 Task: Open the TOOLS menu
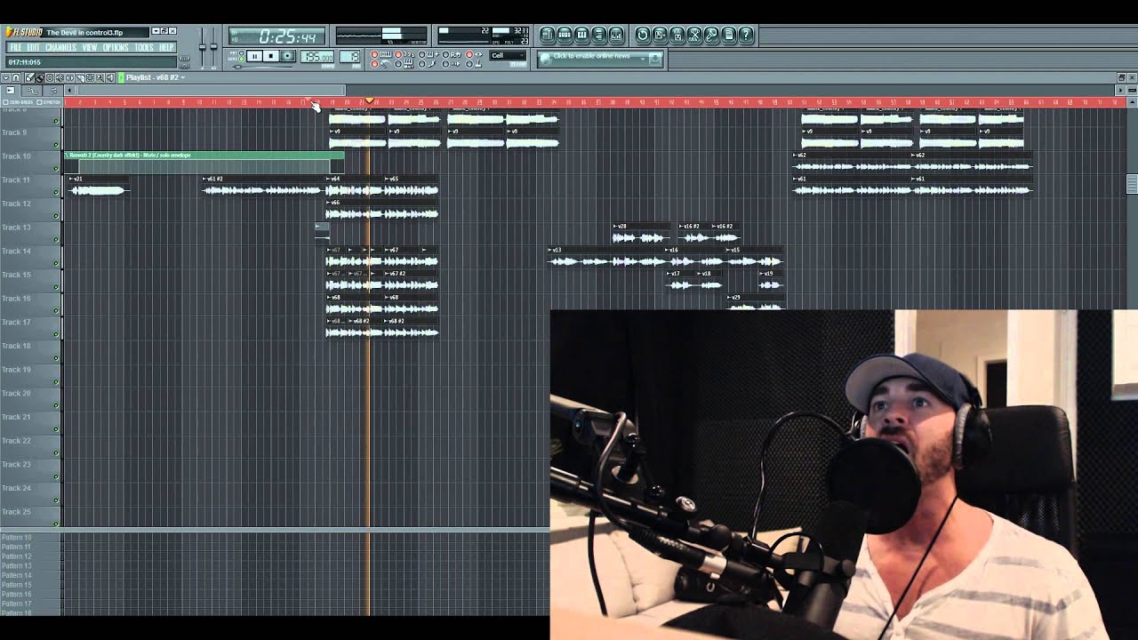pyautogui.click(x=144, y=47)
